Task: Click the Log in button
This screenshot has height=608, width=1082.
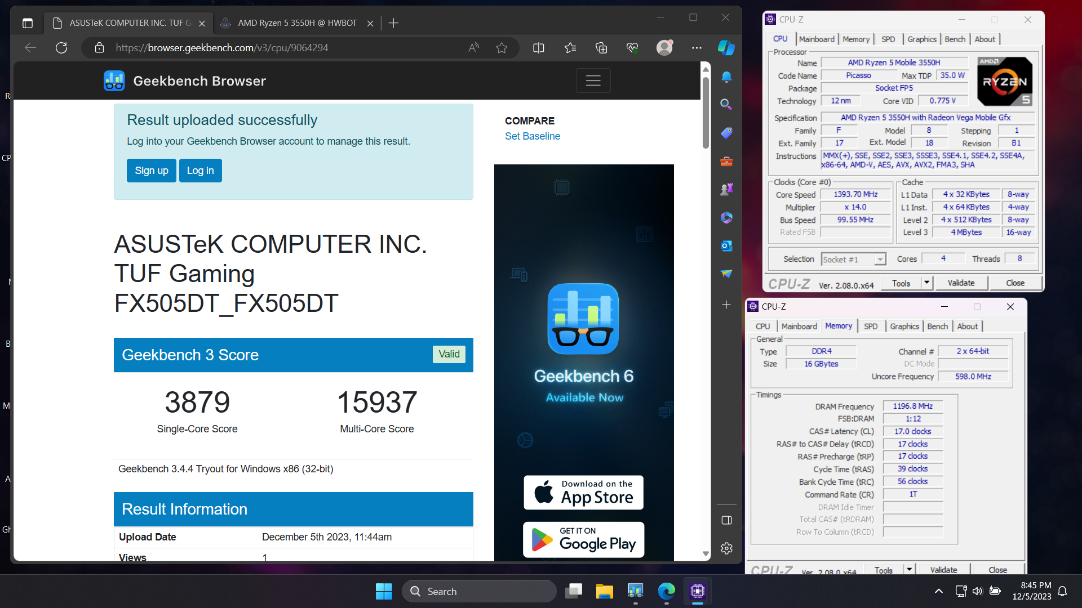Action: pos(201,171)
